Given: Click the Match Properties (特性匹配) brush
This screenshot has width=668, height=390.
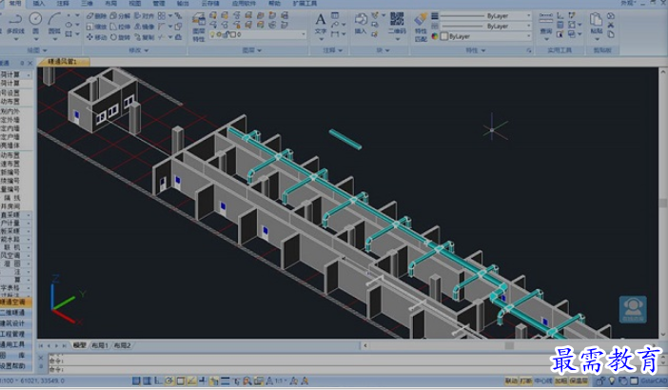Looking at the screenshot, I should click(x=421, y=28).
